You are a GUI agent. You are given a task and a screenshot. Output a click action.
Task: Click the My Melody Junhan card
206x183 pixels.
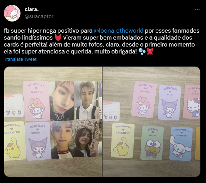click(144, 100)
